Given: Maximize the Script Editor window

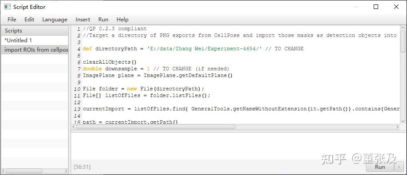Looking at the screenshot, I should (x=375, y=7).
